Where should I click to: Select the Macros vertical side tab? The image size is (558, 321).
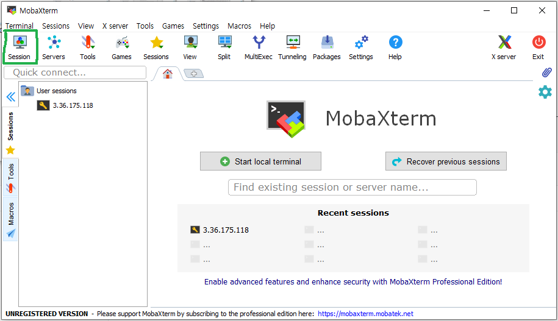point(11,219)
